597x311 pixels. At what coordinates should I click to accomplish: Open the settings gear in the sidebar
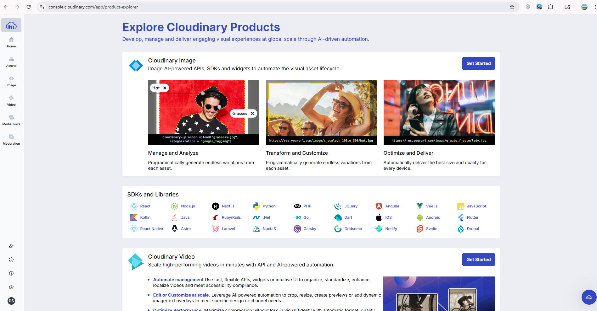pyautogui.click(x=11, y=287)
